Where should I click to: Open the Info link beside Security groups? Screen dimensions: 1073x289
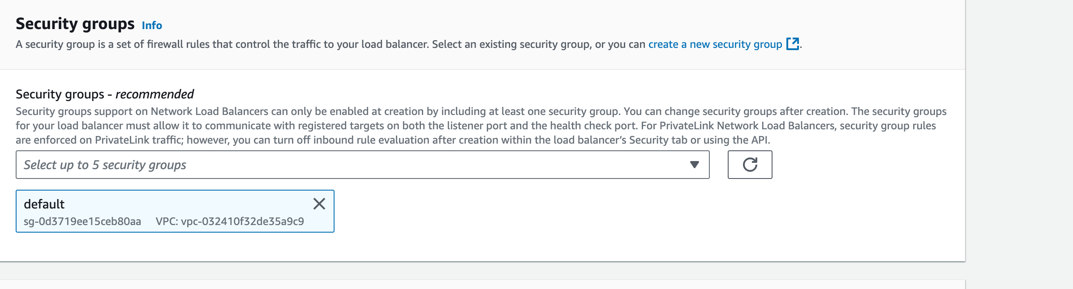pyautogui.click(x=152, y=25)
